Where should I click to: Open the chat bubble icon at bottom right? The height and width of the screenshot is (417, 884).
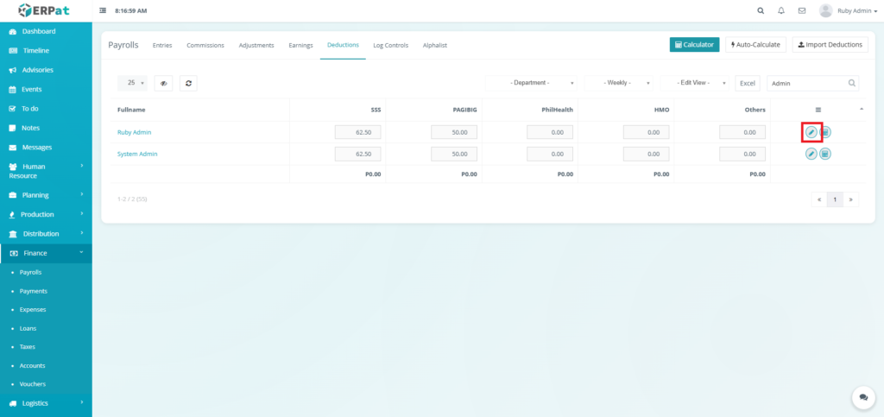click(862, 397)
